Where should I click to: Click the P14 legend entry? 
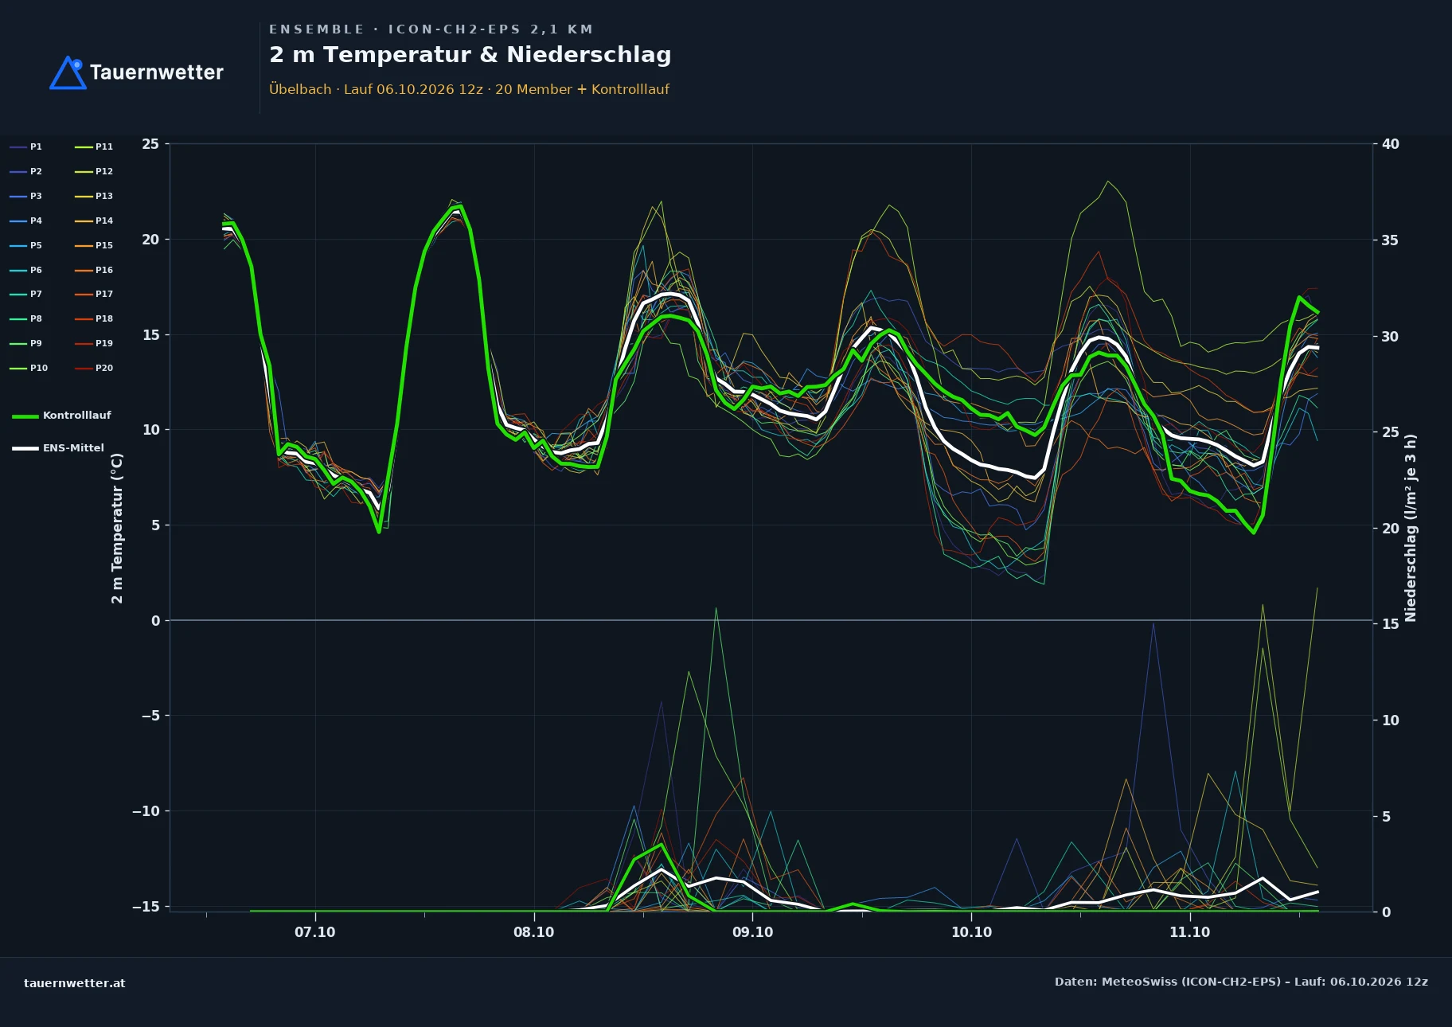(94, 221)
